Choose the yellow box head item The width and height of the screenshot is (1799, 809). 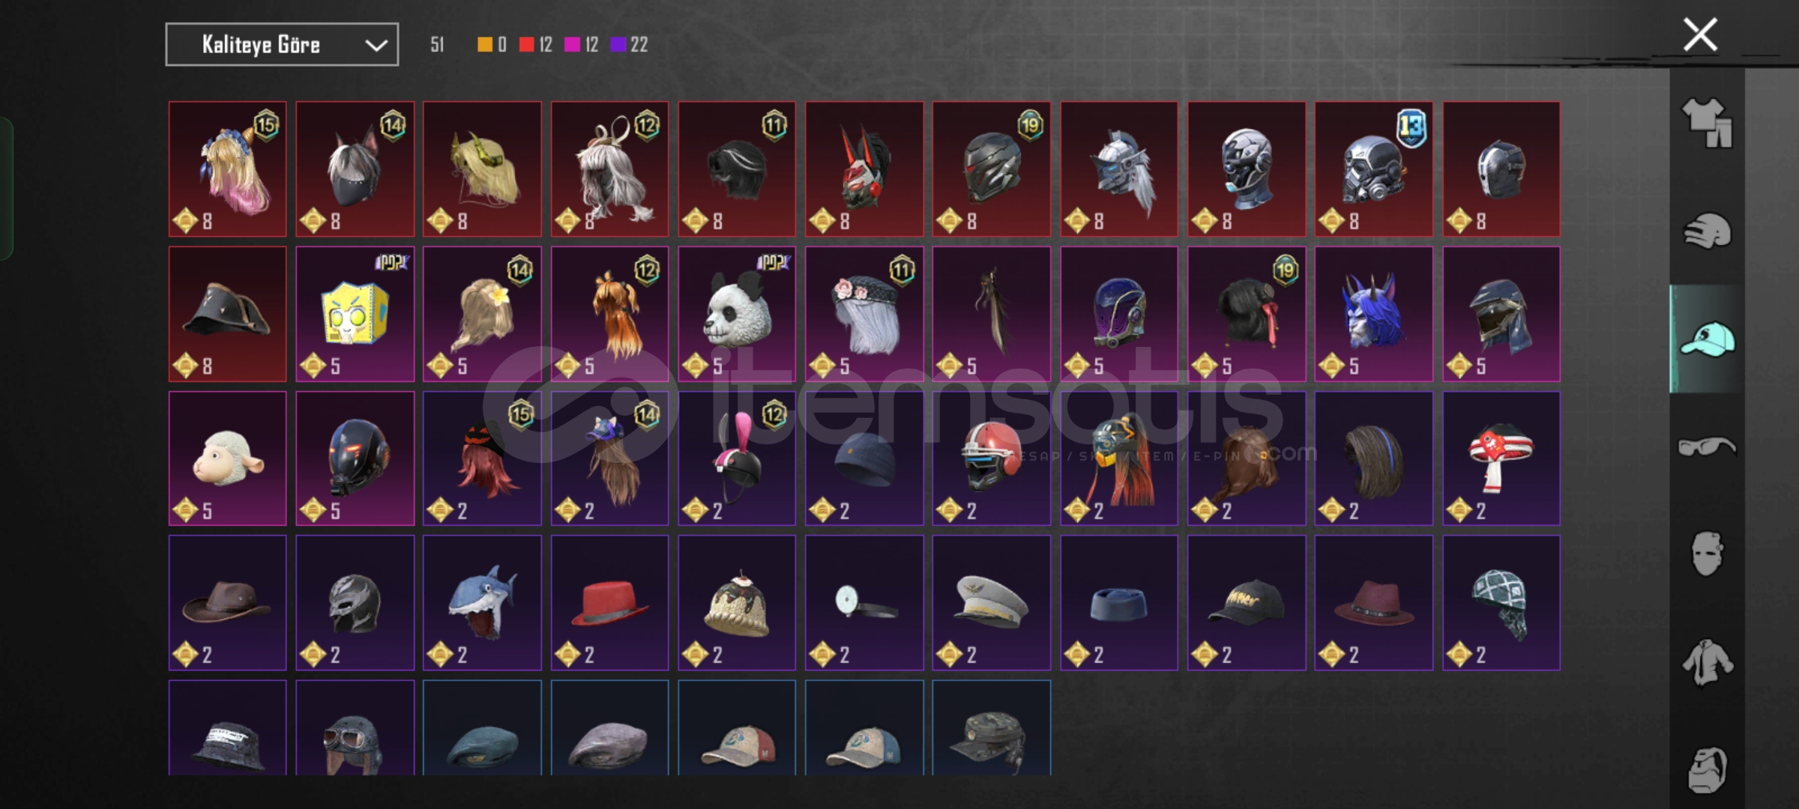(355, 314)
